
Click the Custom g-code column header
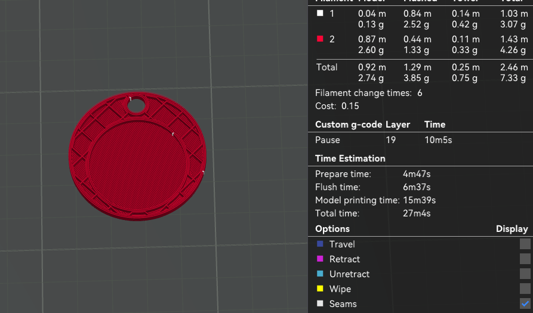(349, 125)
